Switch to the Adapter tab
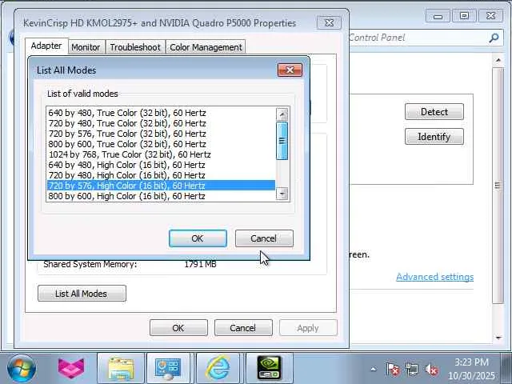Image resolution: width=512 pixels, height=384 pixels. pyautogui.click(x=46, y=46)
